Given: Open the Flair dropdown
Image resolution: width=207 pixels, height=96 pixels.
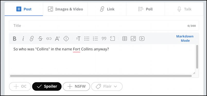Looking at the screenshot, I should point(107,87).
